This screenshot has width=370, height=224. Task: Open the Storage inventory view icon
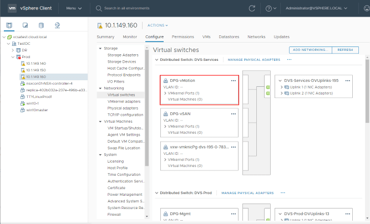(x=42, y=25)
